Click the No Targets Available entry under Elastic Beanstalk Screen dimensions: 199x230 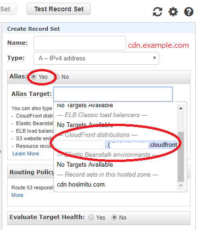85,164
